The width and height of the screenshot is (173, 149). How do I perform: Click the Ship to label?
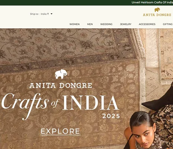tap(35, 14)
